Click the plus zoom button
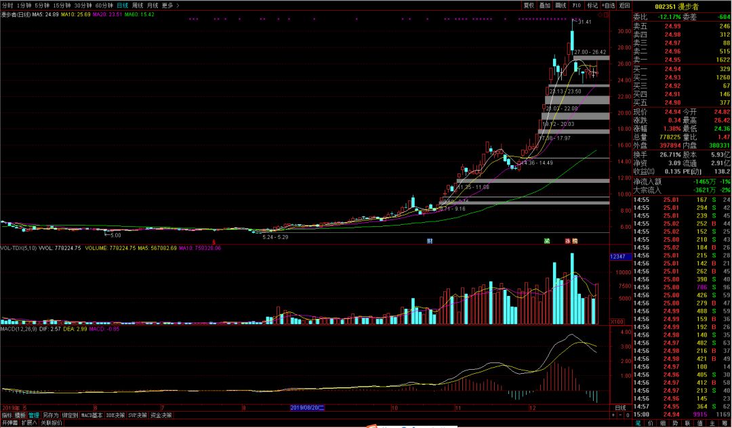The height and width of the screenshot is (428, 732). [x=613, y=415]
